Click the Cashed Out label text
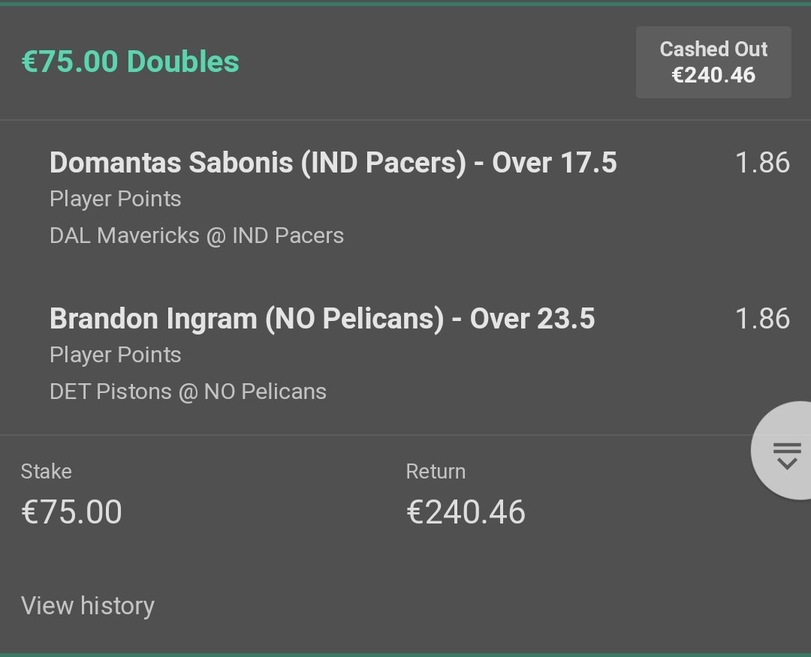The height and width of the screenshot is (657, 811). coord(713,49)
